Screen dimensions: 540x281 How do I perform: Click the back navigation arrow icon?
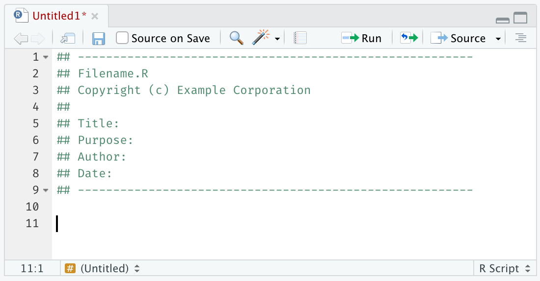click(x=21, y=39)
